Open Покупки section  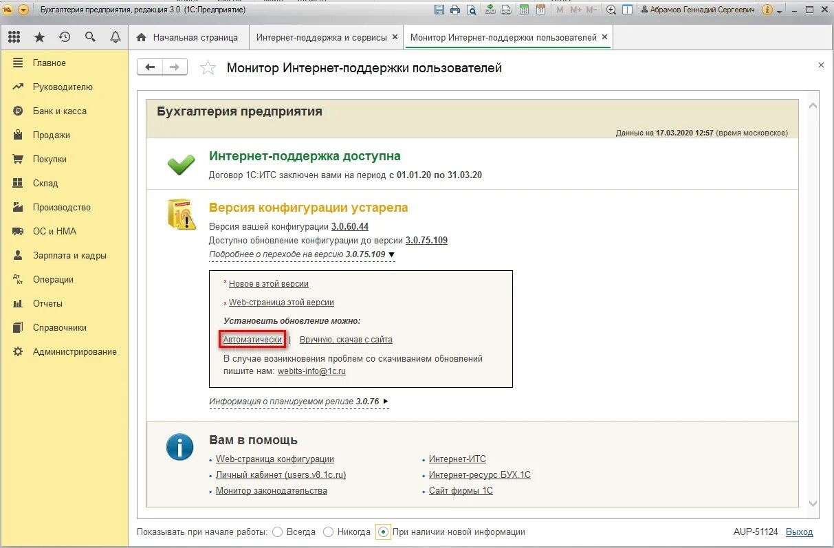pos(64,159)
